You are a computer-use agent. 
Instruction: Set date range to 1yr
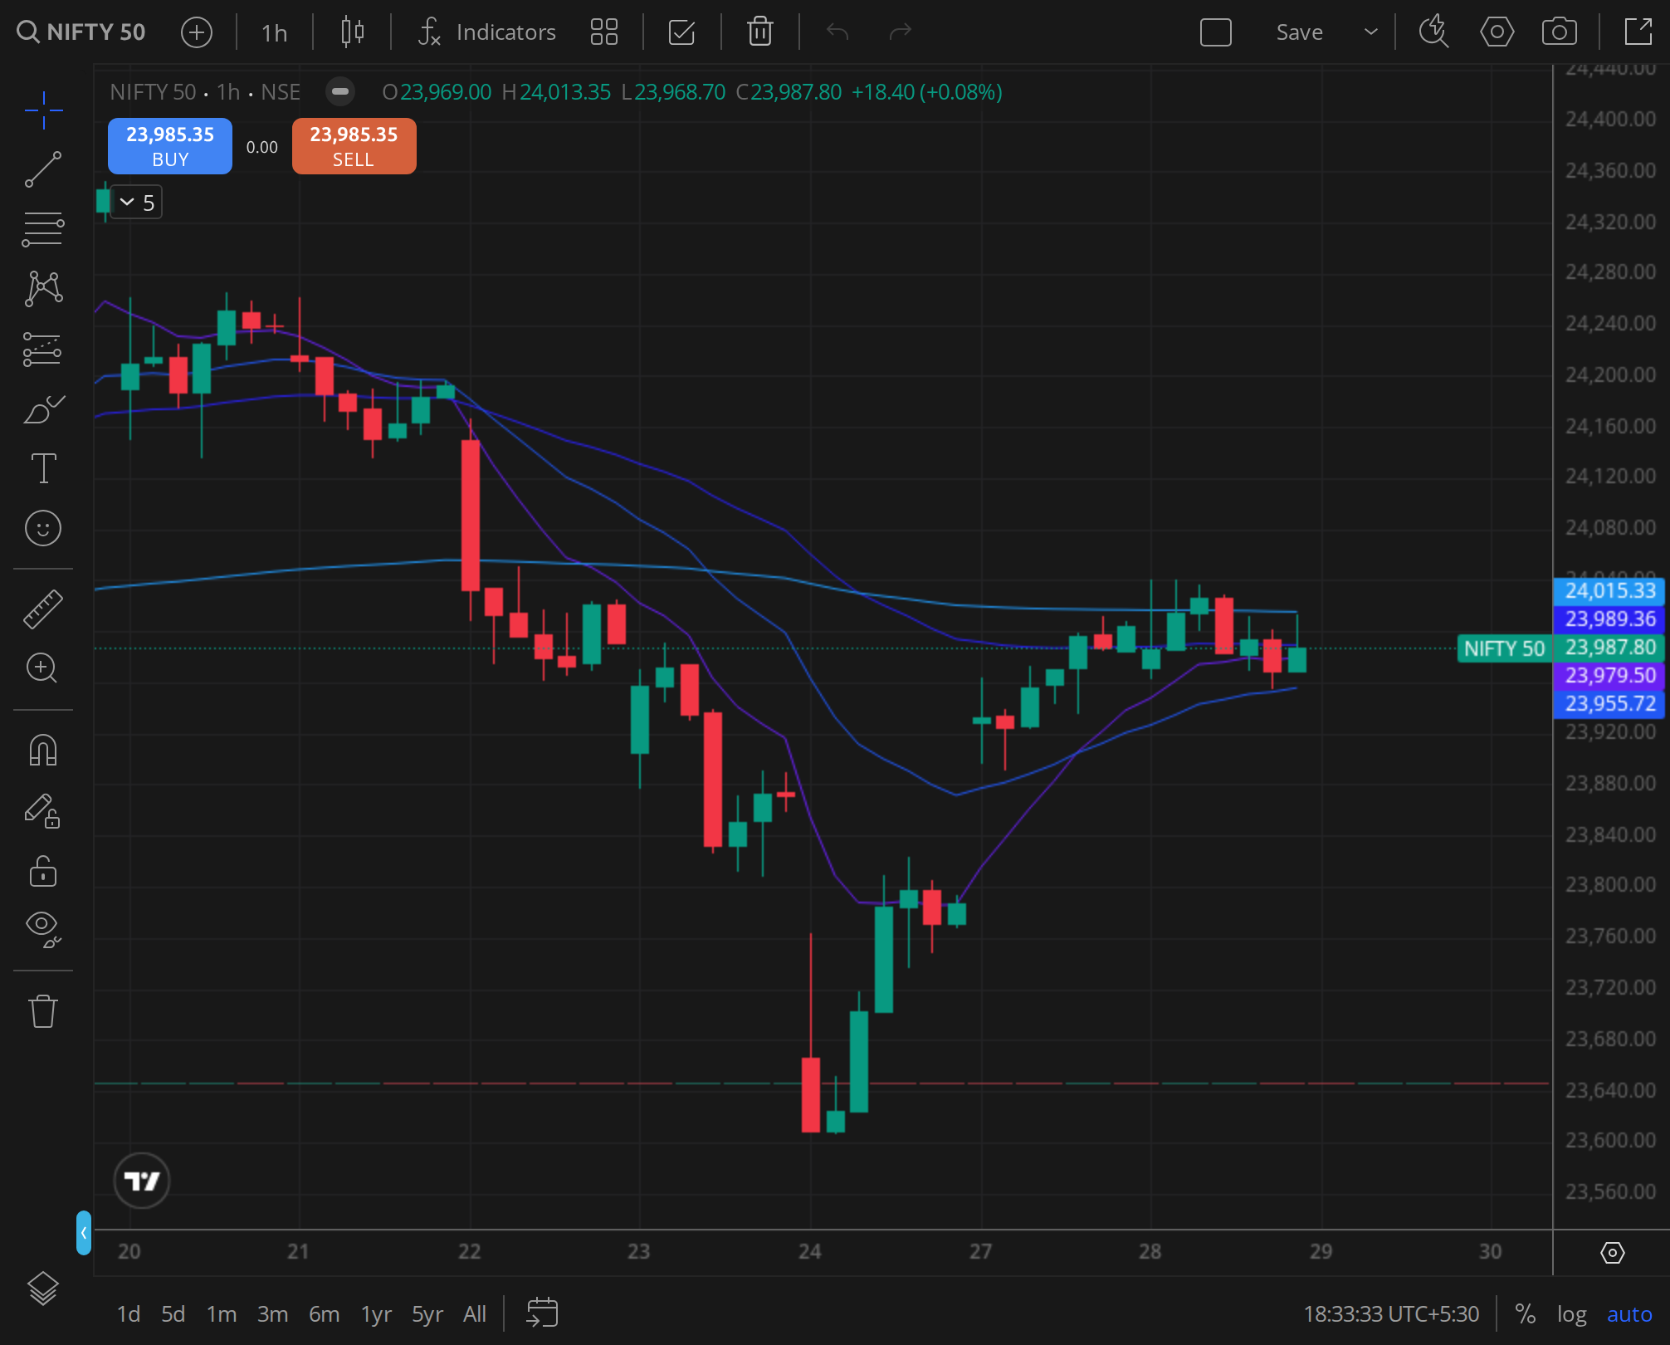[x=376, y=1314]
